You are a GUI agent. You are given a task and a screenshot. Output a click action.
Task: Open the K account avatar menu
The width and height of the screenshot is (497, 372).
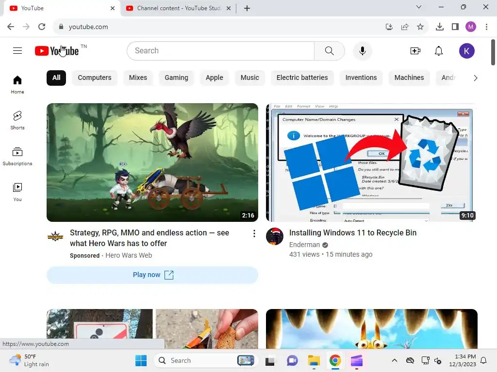click(x=466, y=50)
